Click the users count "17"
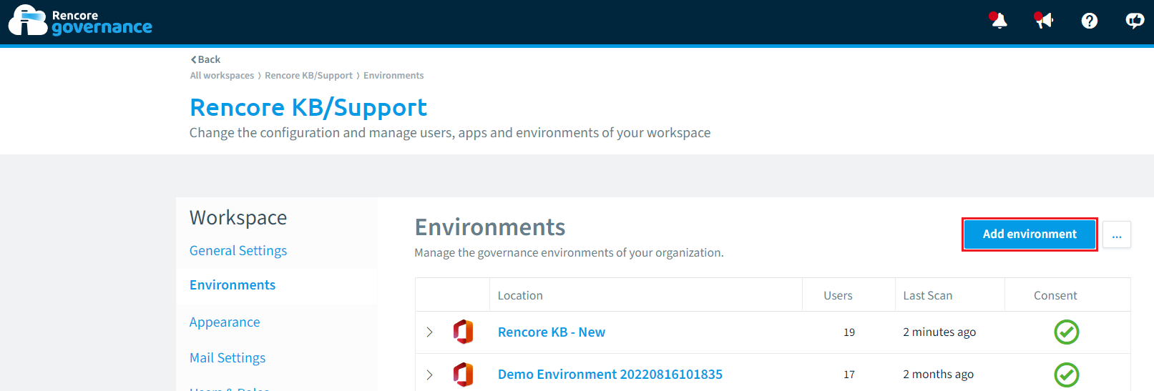The width and height of the screenshot is (1154, 391). tap(849, 375)
